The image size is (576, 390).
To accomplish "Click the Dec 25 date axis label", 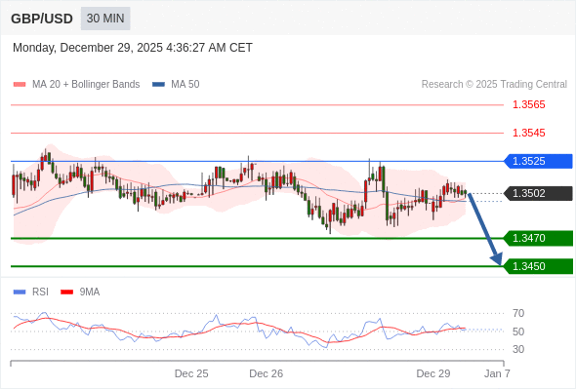I will click(191, 373).
